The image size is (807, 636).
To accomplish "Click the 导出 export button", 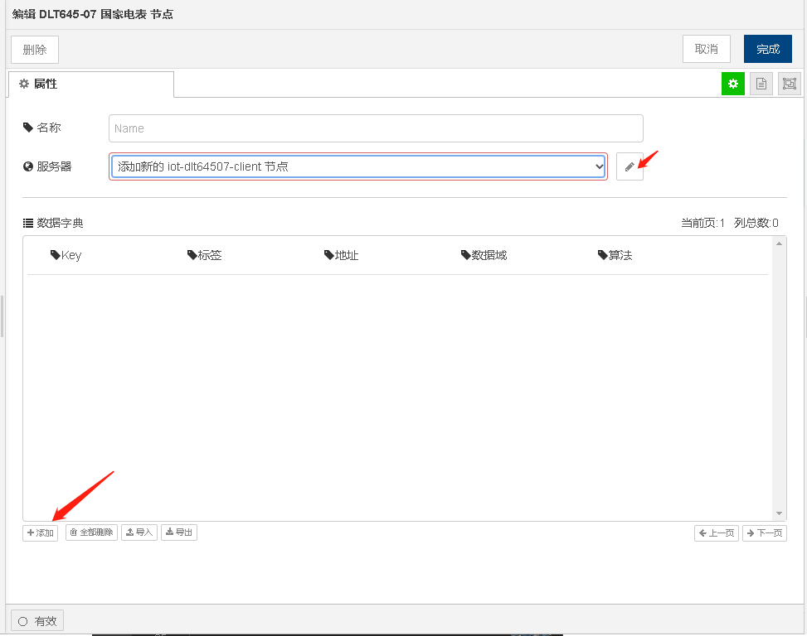I will (179, 532).
